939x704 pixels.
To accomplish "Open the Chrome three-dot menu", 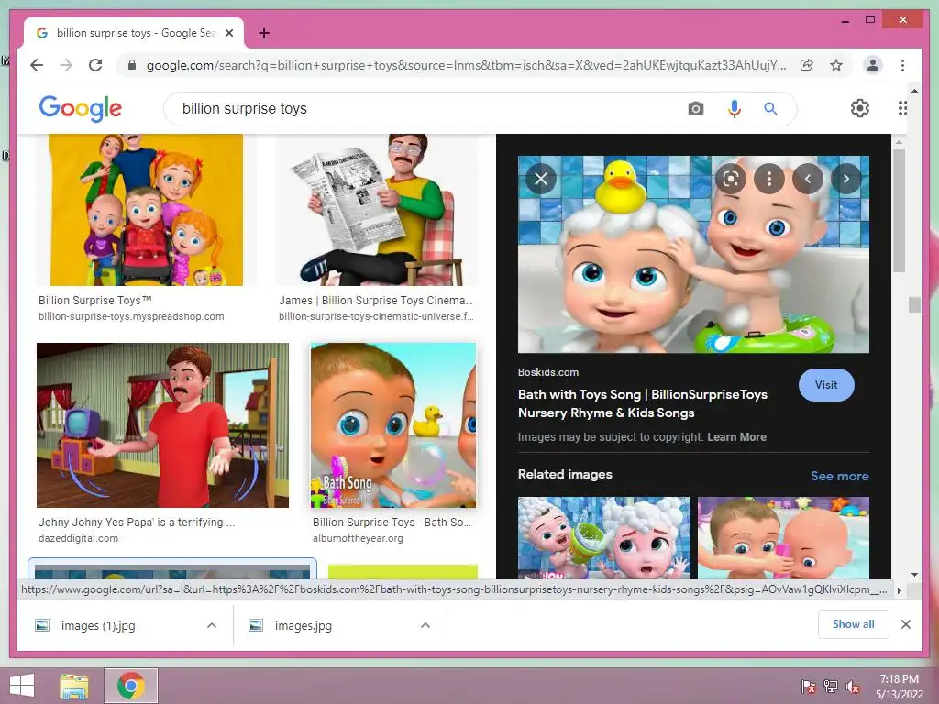I will (902, 65).
